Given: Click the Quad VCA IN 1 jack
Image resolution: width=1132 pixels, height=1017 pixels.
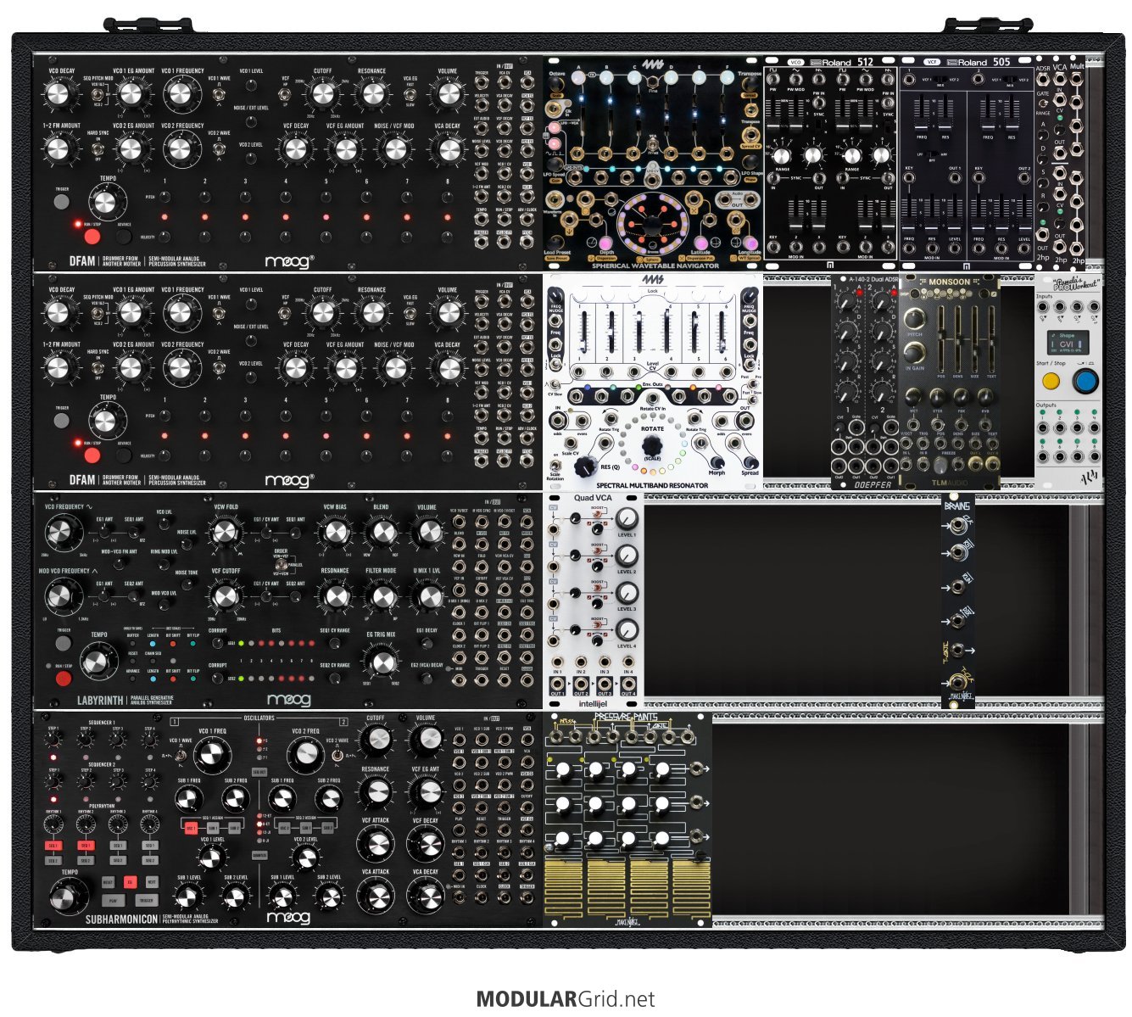Looking at the screenshot, I should (x=557, y=662).
